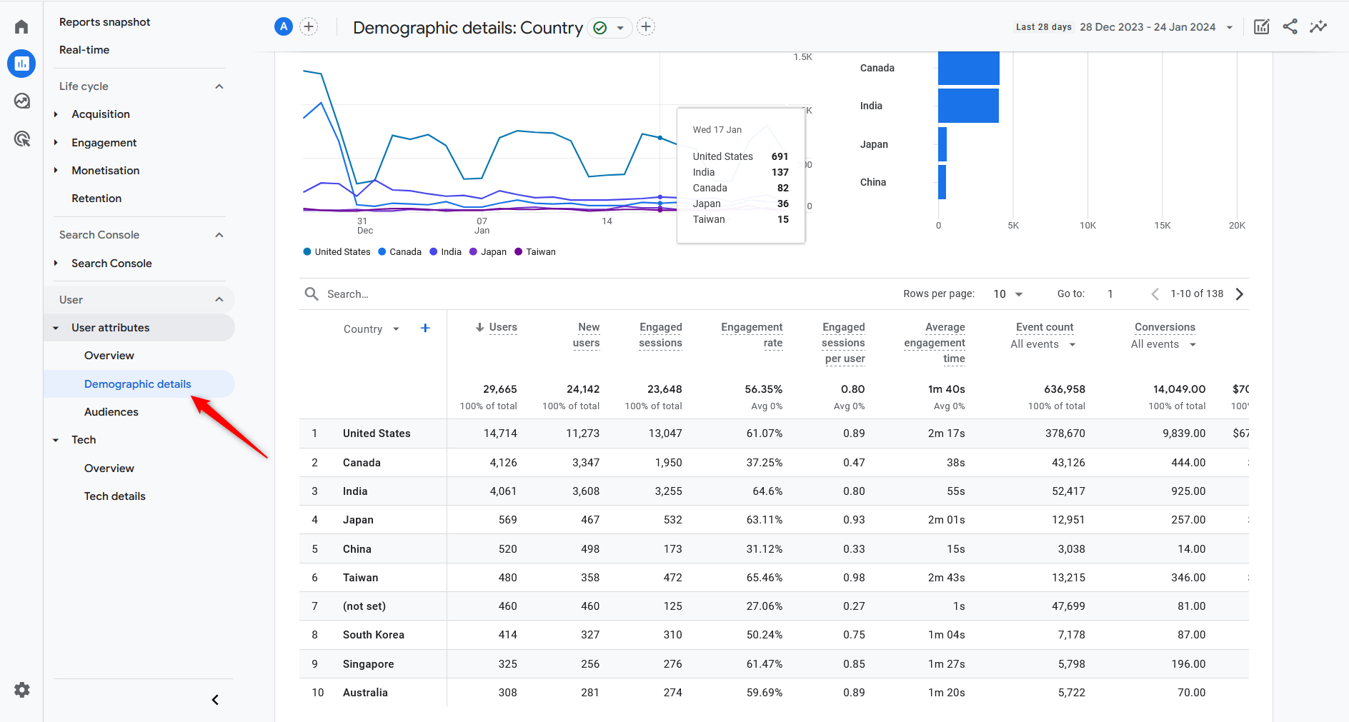The width and height of the screenshot is (1349, 722).
Task: Open the Country dimension dropdown
Action: coord(370,329)
